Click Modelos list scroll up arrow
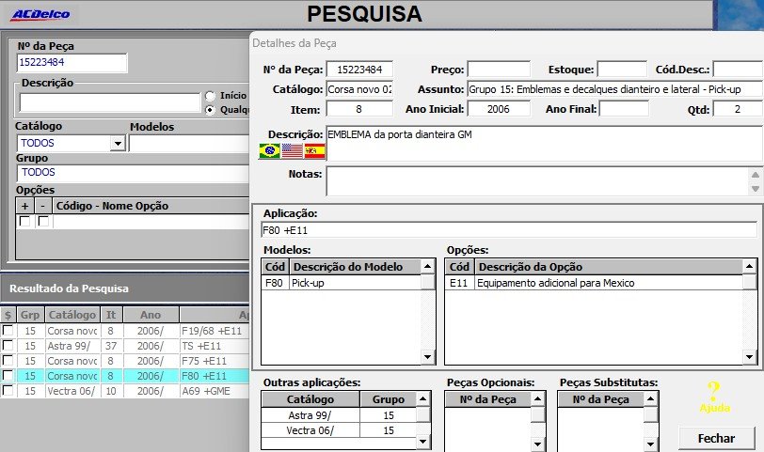Viewport: 764px width, 452px height. [427, 267]
